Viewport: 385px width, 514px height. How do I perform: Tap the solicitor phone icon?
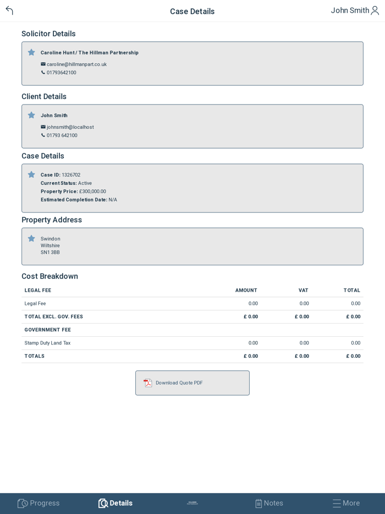click(x=43, y=73)
